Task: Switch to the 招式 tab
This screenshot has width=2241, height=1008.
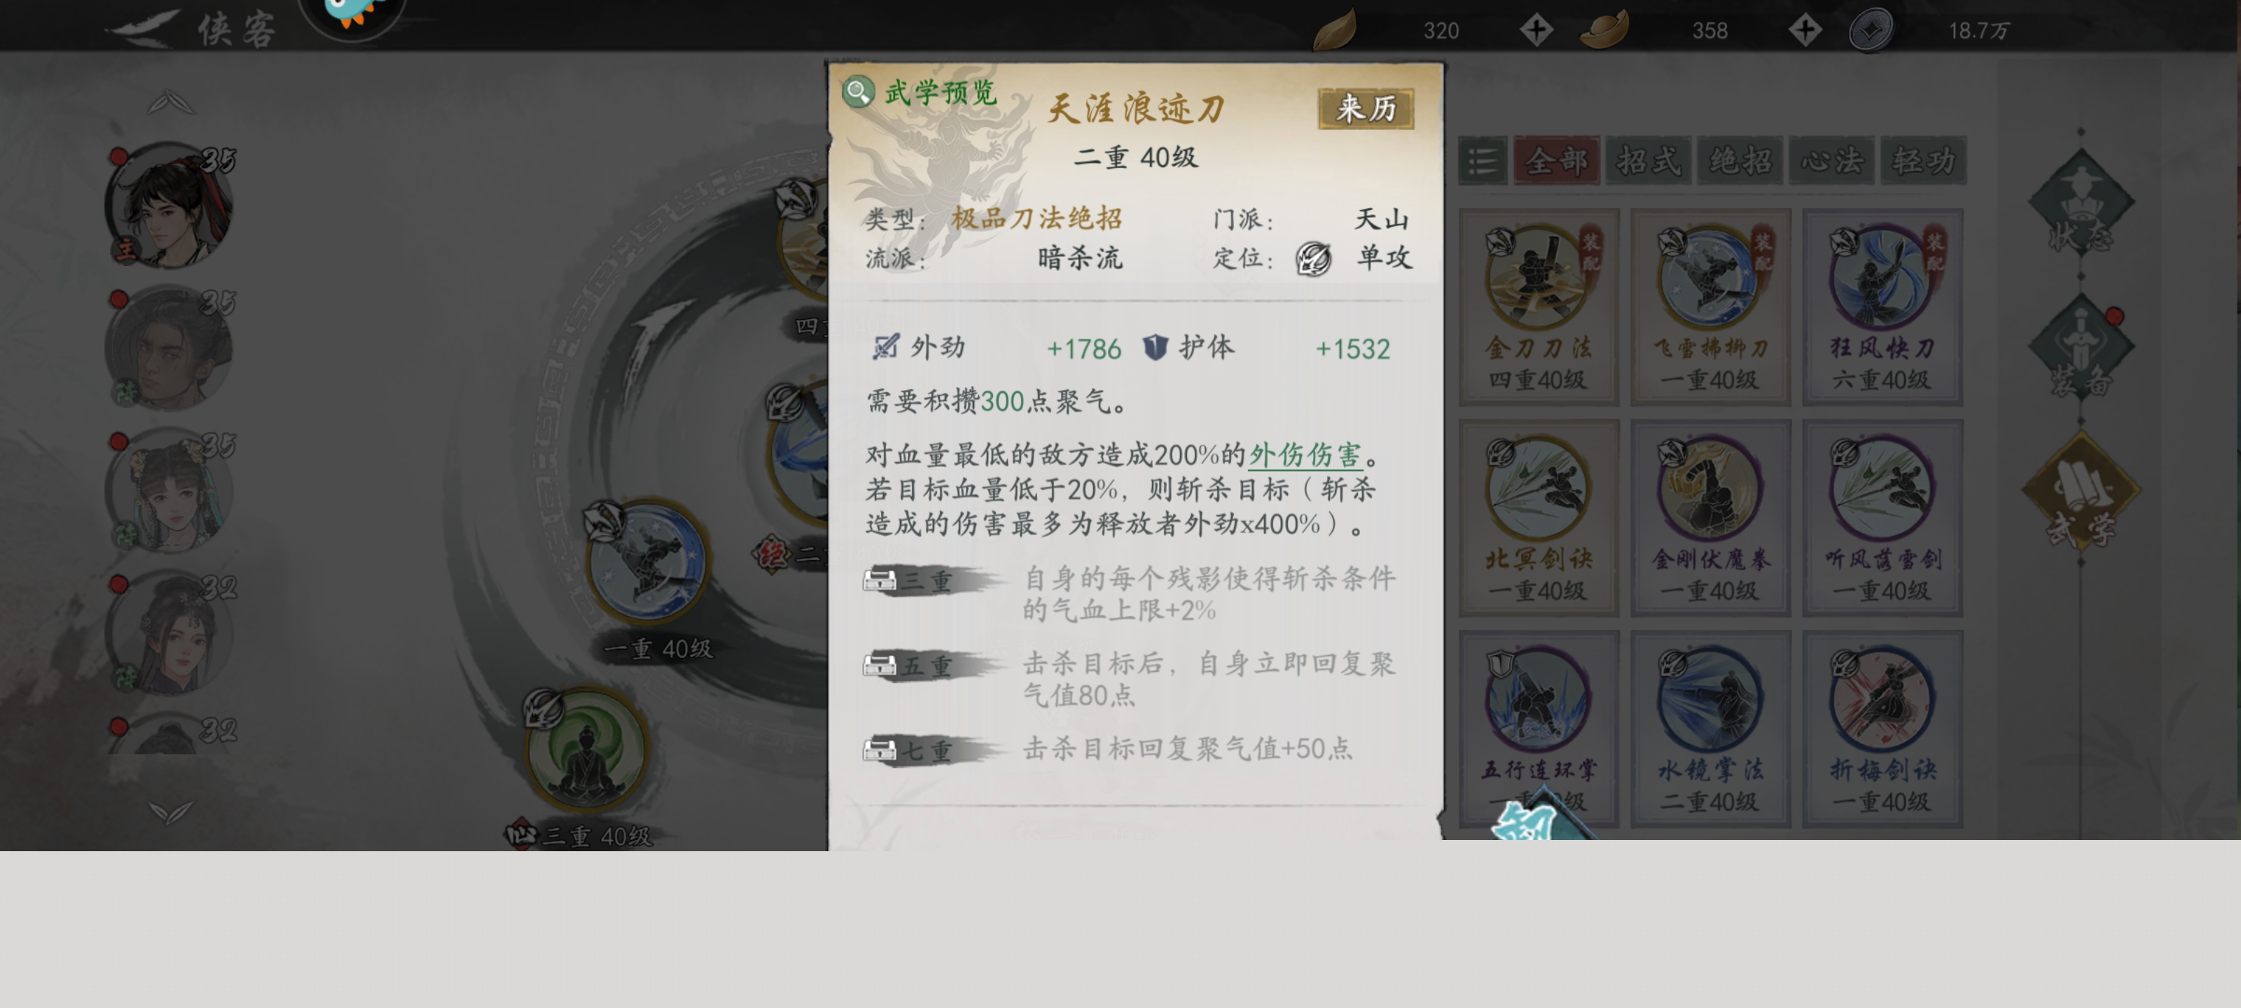Action: (x=1649, y=161)
